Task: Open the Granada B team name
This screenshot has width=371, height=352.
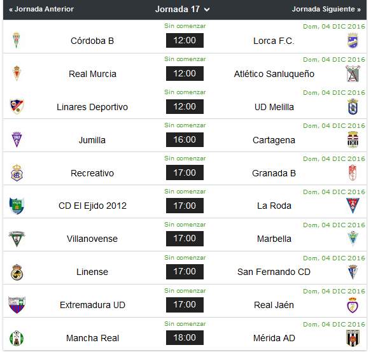Action: point(274,173)
